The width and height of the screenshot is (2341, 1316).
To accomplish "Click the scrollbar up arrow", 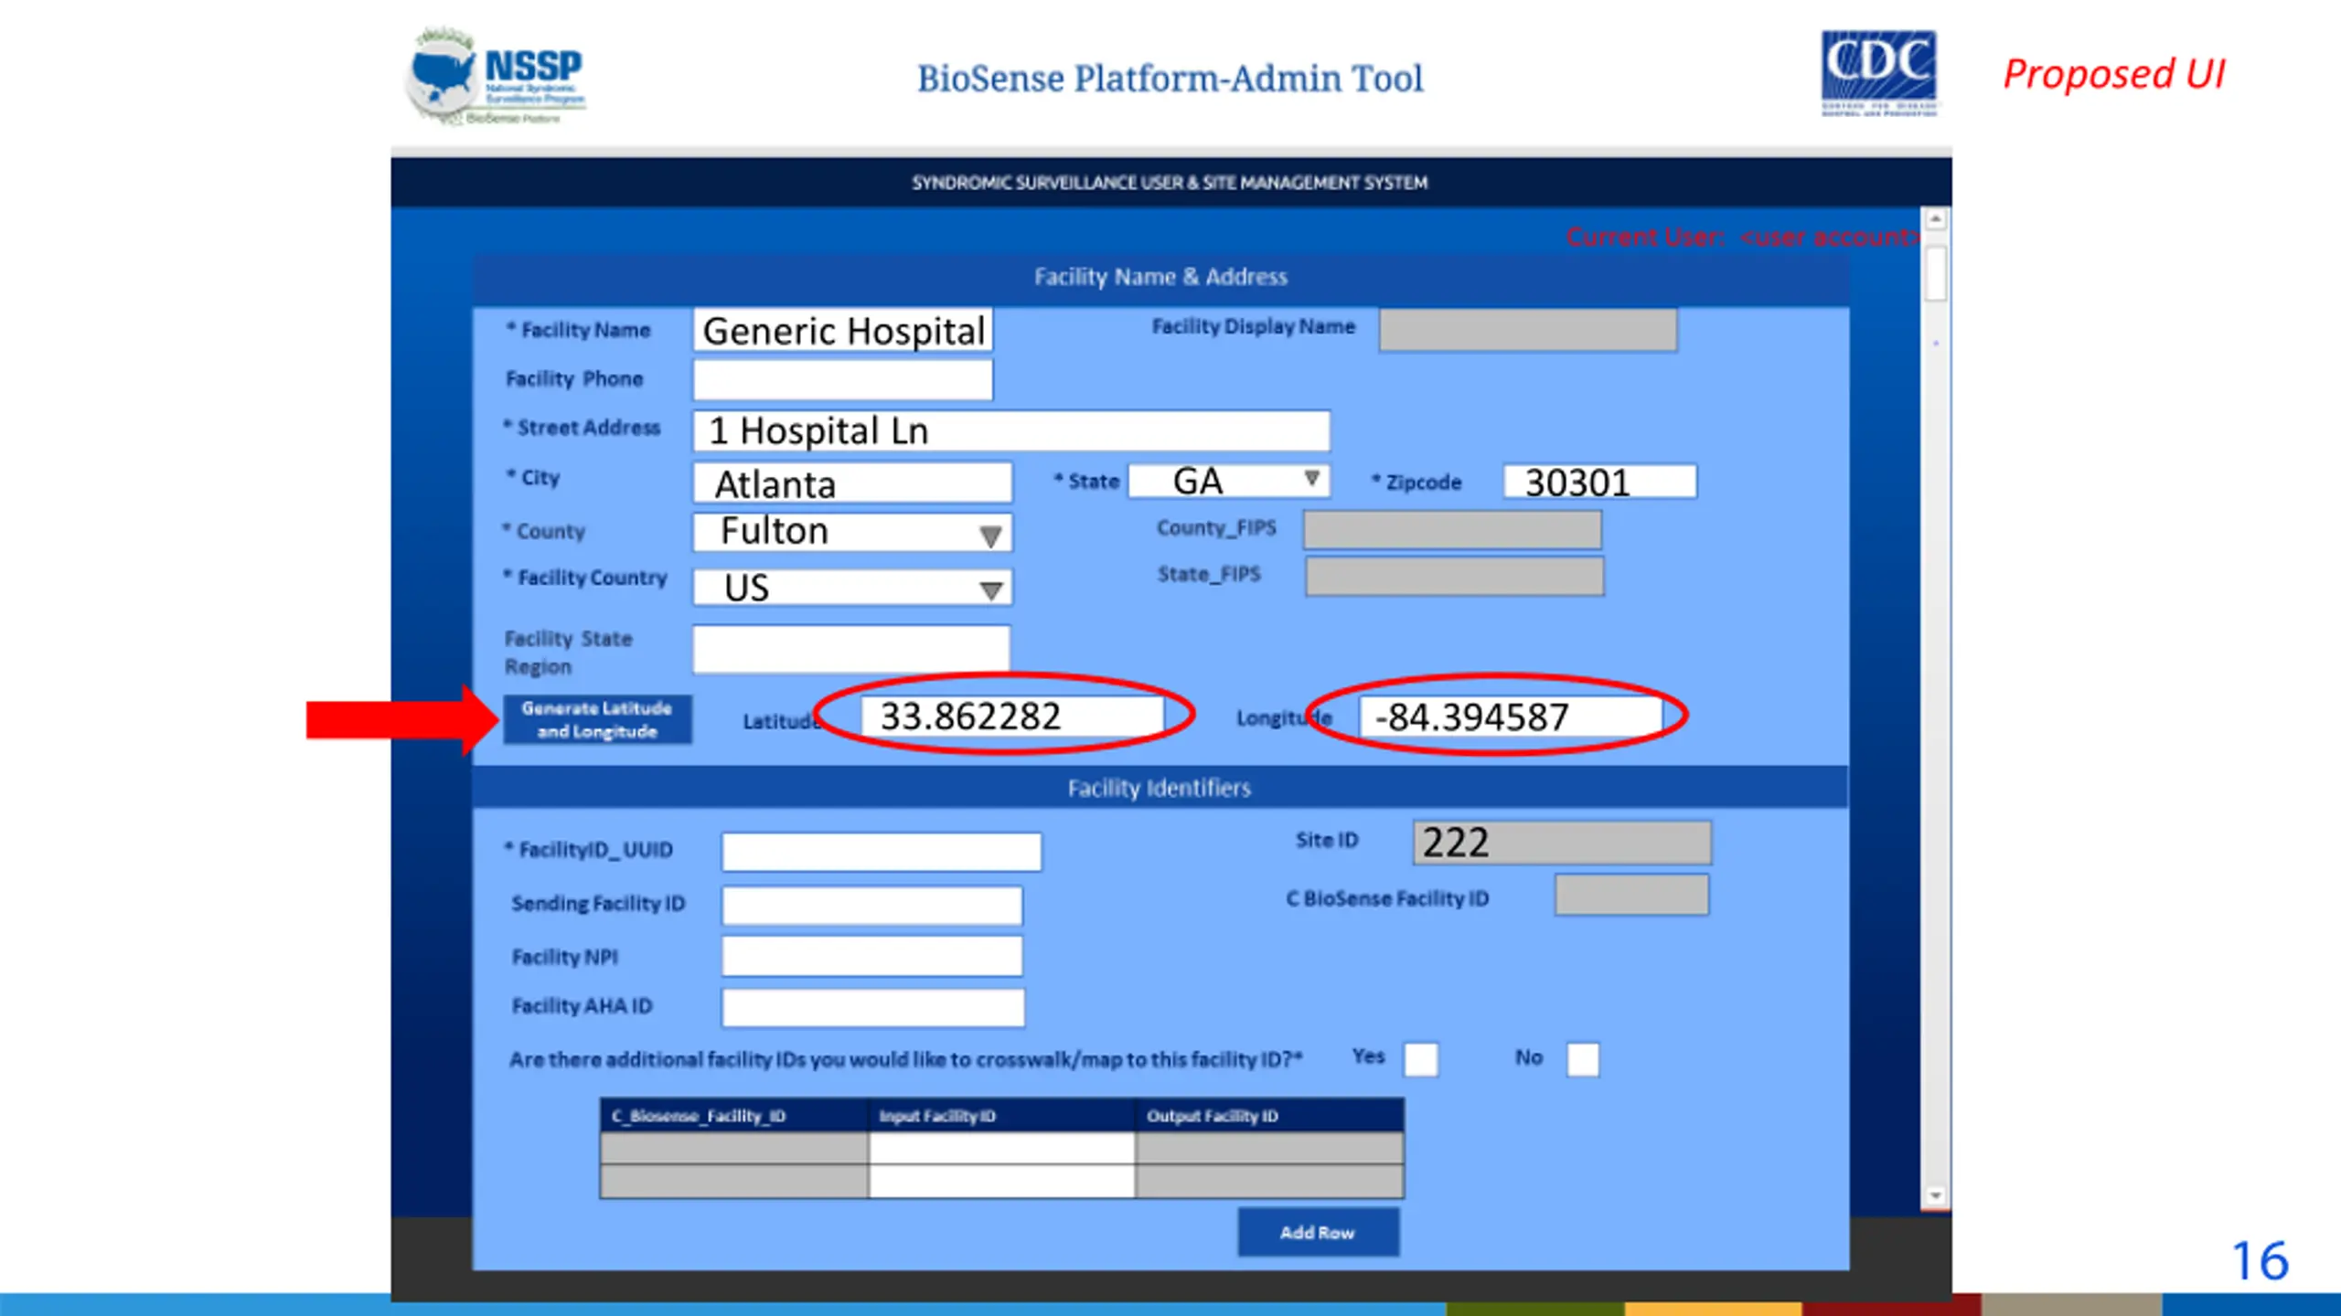I will pos(1935,219).
